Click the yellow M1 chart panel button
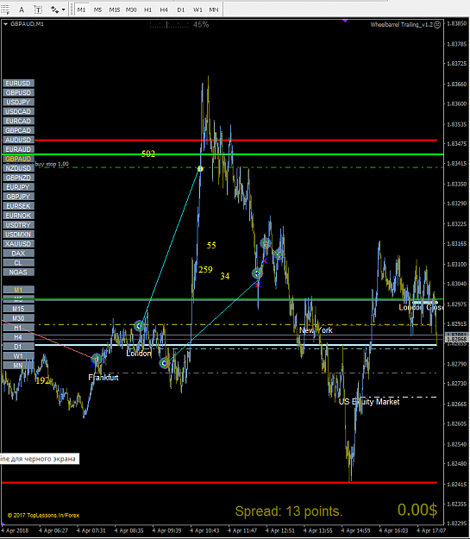The image size is (470, 539). [x=18, y=290]
